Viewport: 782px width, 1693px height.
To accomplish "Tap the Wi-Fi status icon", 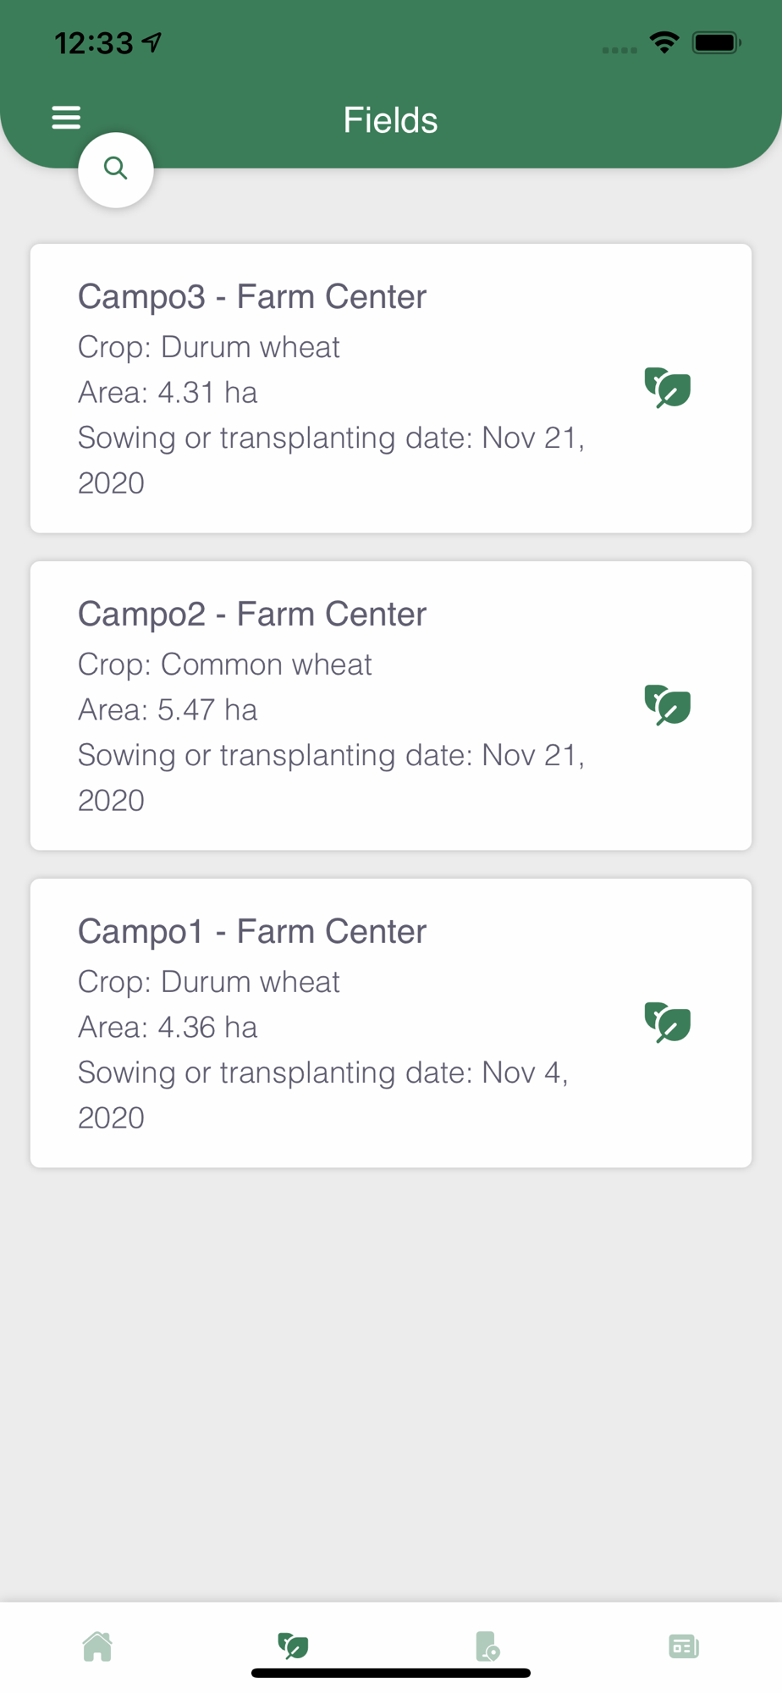I will click(664, 42).
